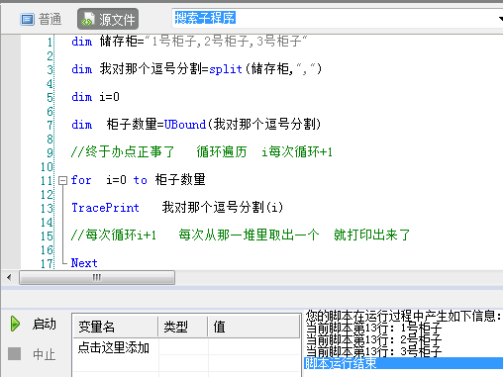Viewport: 503px width, 377px height.
Task: Select output line 2号柜子
Action: click(x=373, y=339)
